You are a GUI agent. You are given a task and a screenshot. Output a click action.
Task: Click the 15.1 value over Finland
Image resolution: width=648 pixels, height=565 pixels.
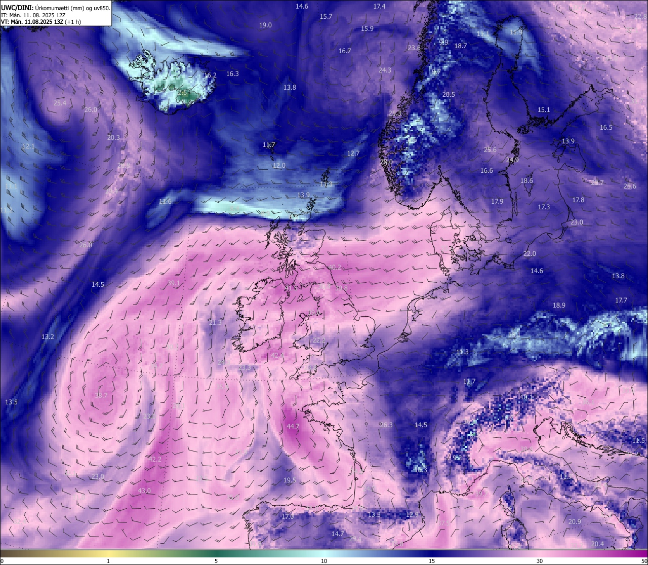(544, 110)
